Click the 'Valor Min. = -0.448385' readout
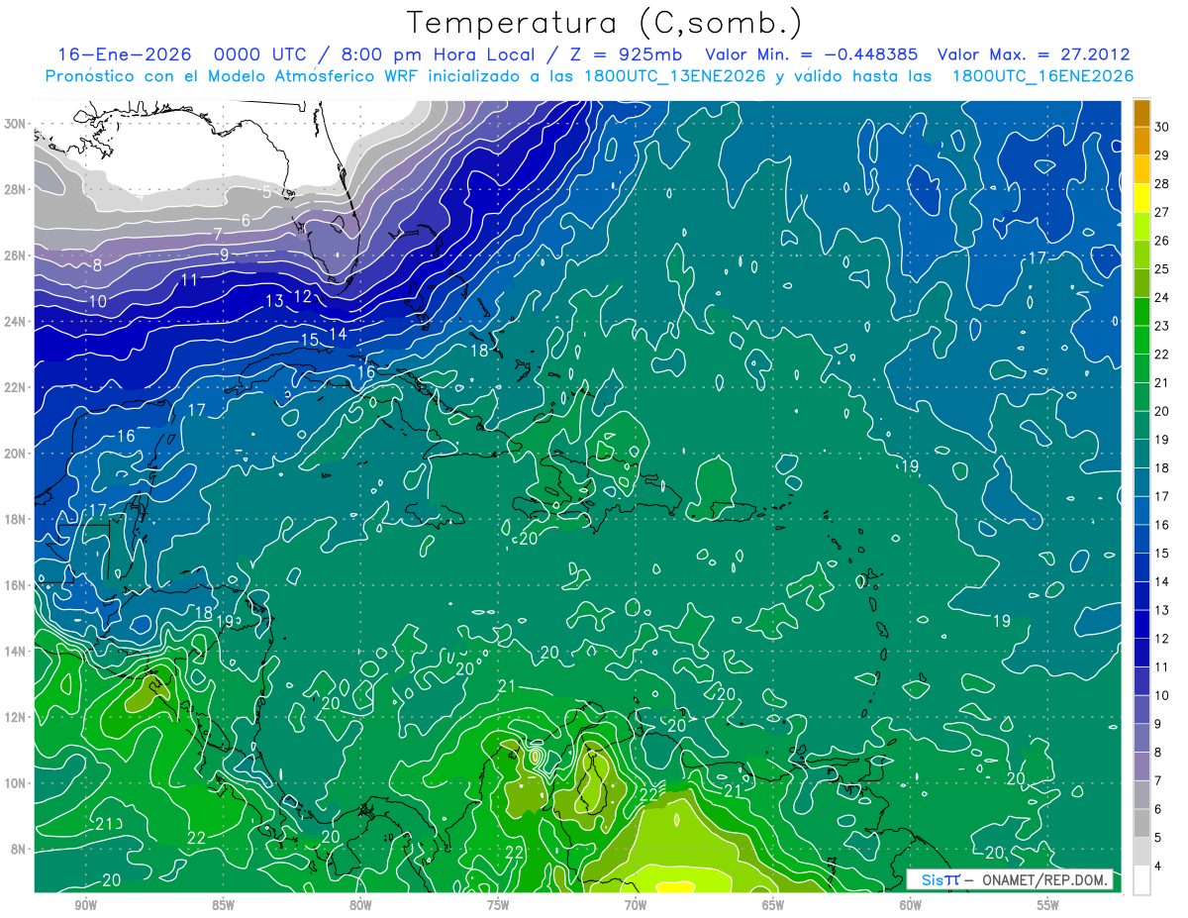This screenshot has height=918, width=1188. click(811, 54)
